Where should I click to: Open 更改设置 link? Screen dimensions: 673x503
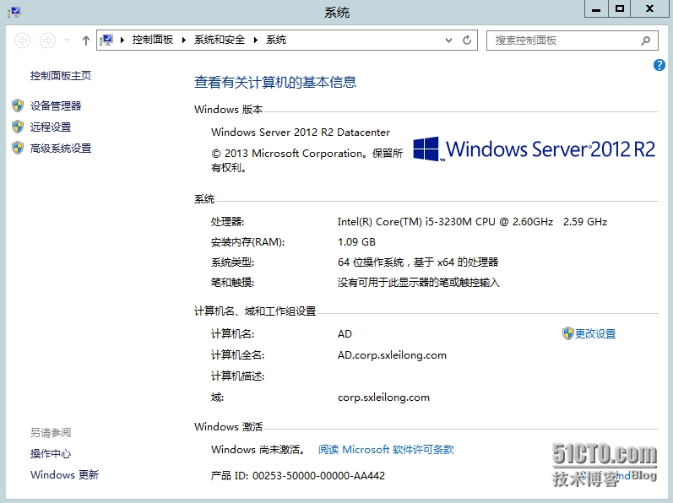(x=595, y=333)
